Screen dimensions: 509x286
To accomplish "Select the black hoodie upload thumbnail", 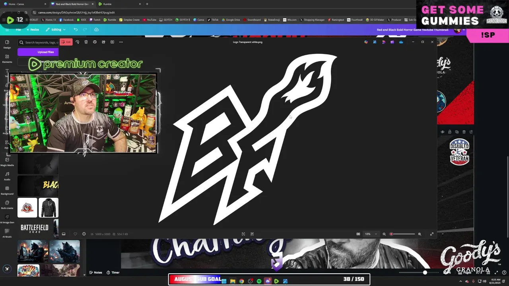I will pos(49,208).
